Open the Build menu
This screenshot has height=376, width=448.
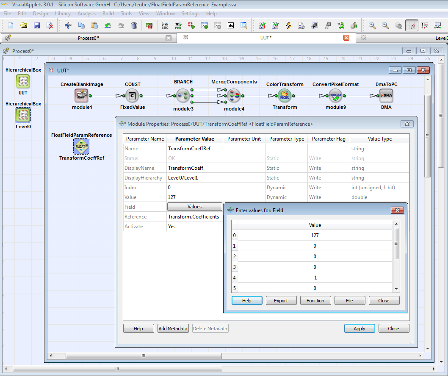[108, 14]
